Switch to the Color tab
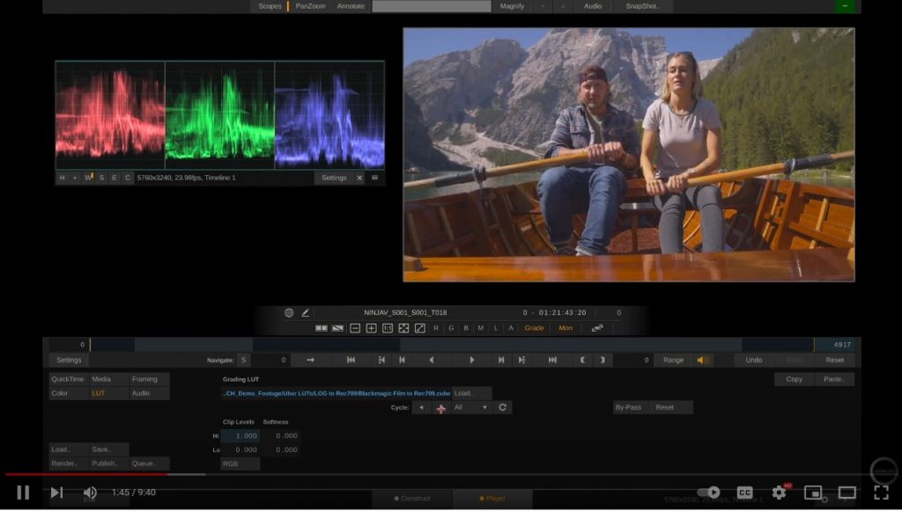 point(68,394)
